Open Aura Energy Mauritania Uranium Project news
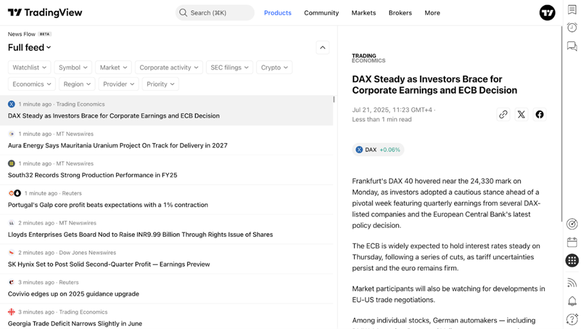The image size is (581, 329). [x=166, y=140]
